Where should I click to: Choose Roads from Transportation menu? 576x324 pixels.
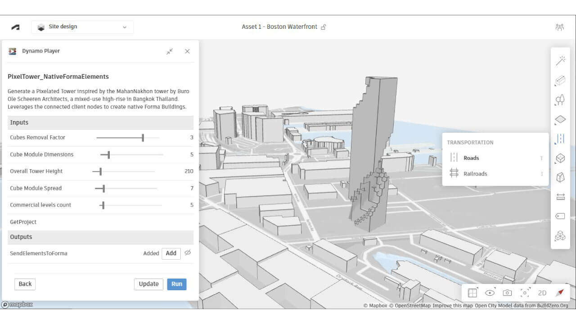495,158
